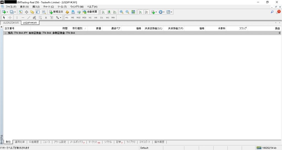
Task: Click the 損益 column header
Action: [x=277, y=28]
